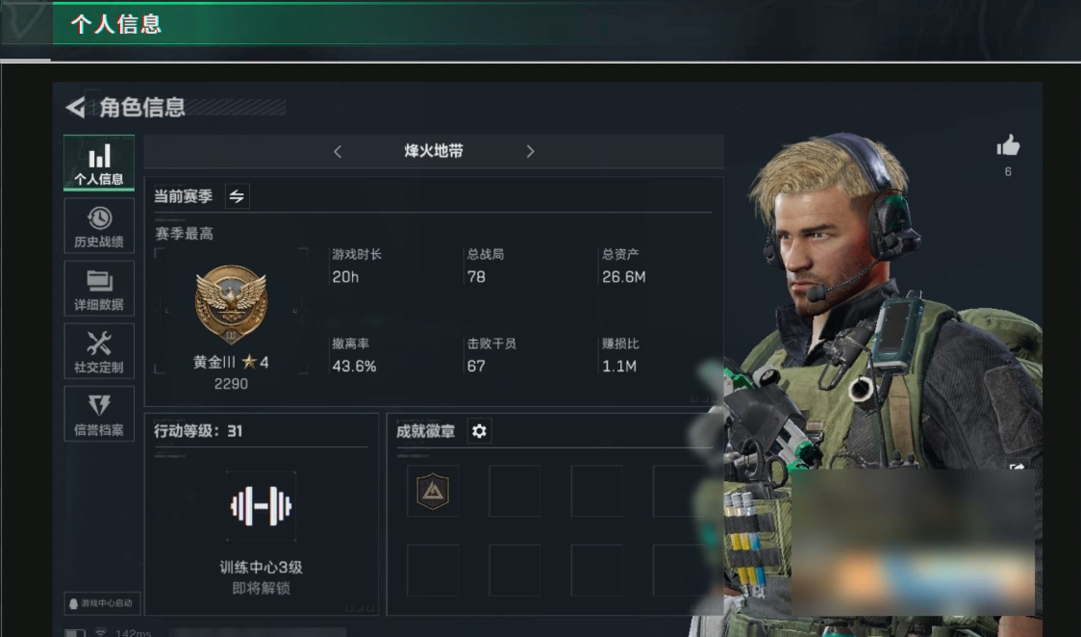The width and height of the screenshot is (1081, 637).
Task: Click the 烽火地带 mode title
Action: 434,151
